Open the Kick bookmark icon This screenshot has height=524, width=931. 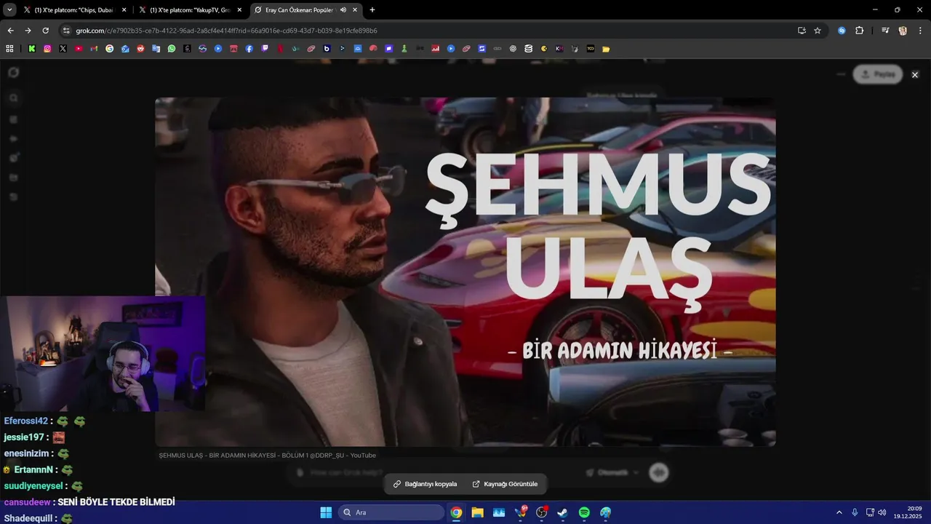coord(32,49)
